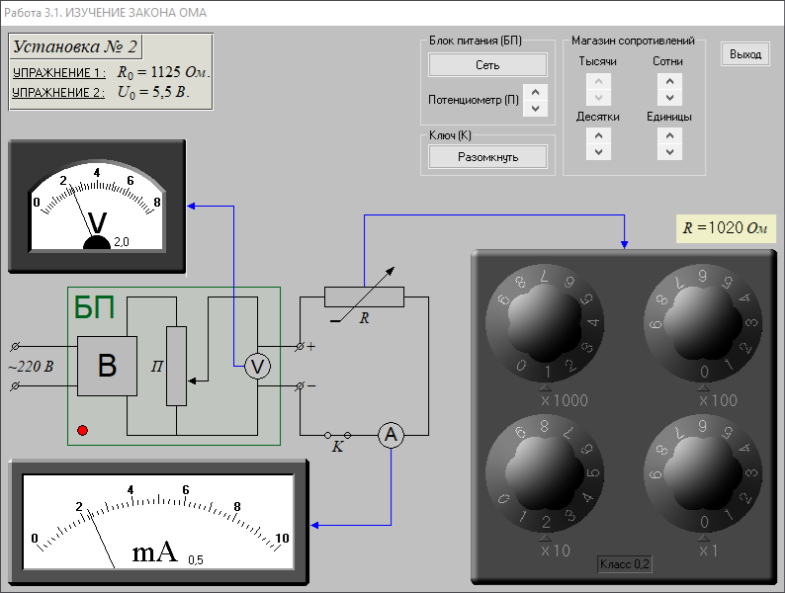This screenshot has height=593, width=785.
Task: Increase Единицы resistance with up arrow
Action: coord(670,135)
